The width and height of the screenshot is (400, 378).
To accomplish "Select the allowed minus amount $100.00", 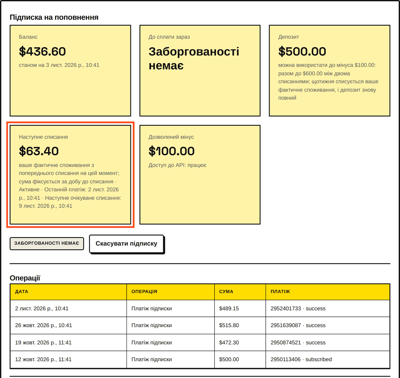I will coord(171,151).
